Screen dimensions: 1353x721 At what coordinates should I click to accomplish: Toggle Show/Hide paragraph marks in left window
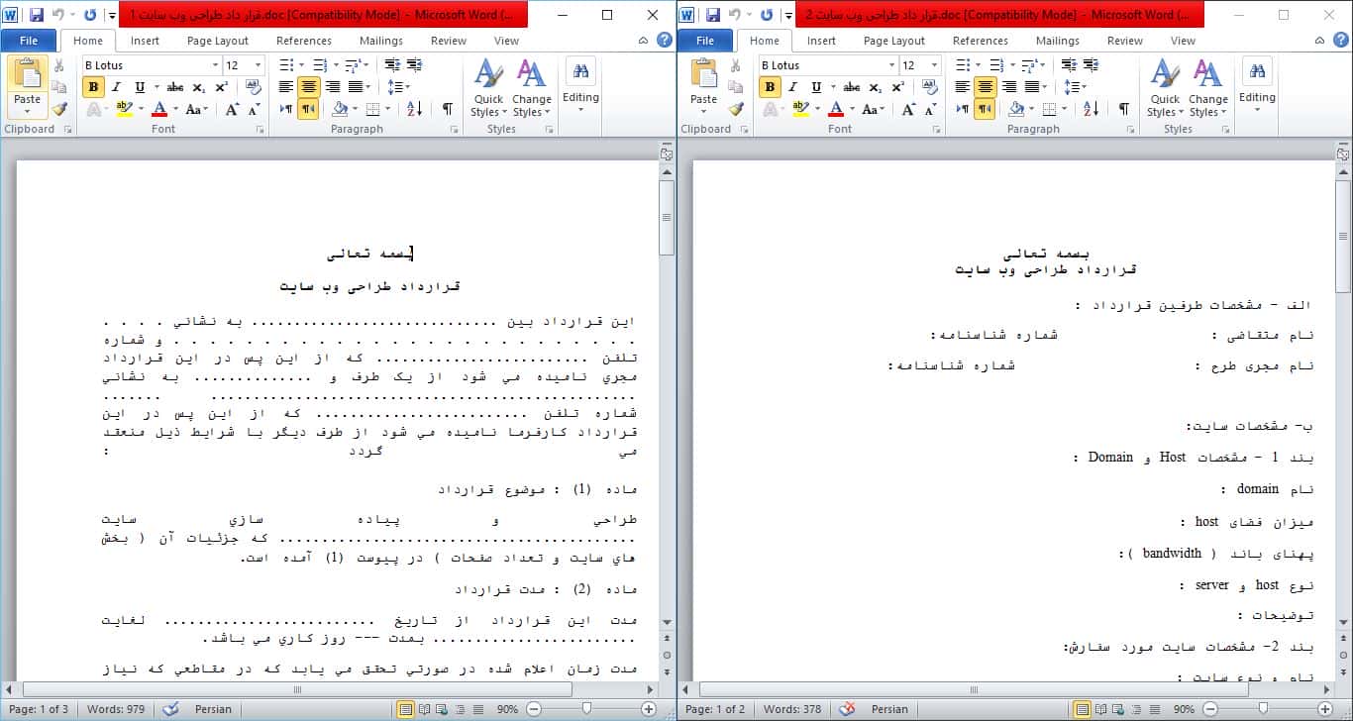click(448, 109)
